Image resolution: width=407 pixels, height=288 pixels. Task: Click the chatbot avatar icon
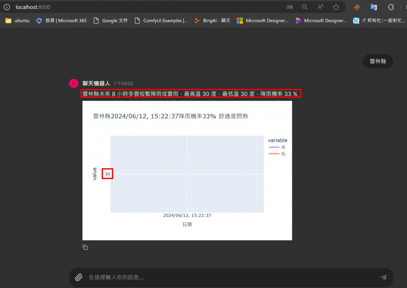click(74, 83)
